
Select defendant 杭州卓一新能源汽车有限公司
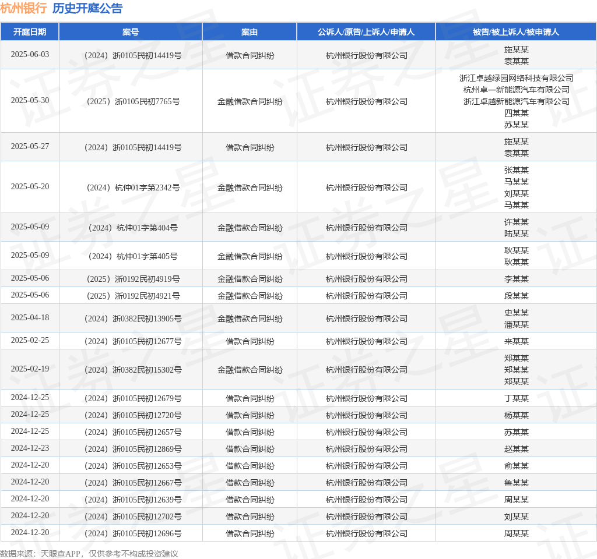(517, 90)
